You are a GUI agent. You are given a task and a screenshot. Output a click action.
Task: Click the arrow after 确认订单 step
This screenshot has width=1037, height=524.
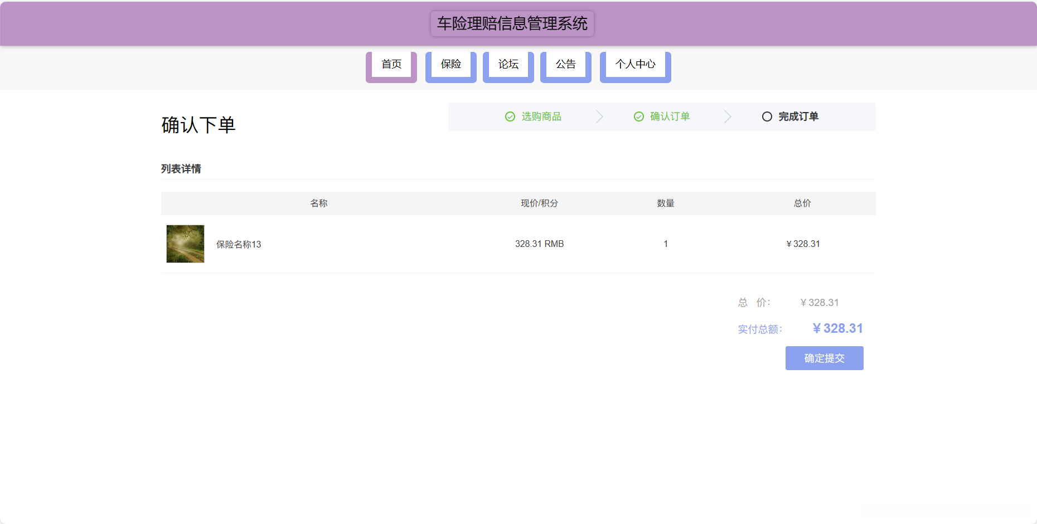[x=728, y=117]
